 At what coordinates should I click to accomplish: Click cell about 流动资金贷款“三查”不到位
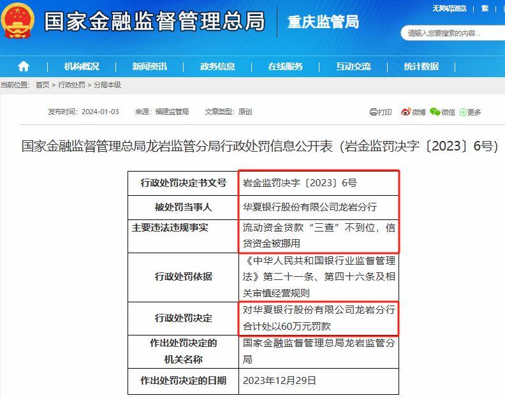click(319, 236)
